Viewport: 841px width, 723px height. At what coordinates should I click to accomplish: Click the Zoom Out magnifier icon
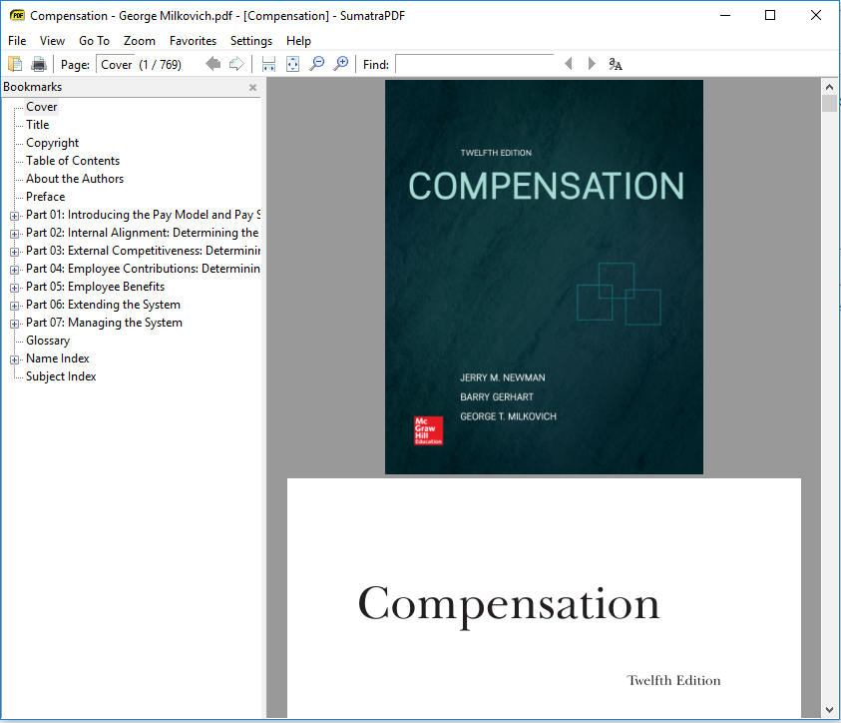click(317, 64)
